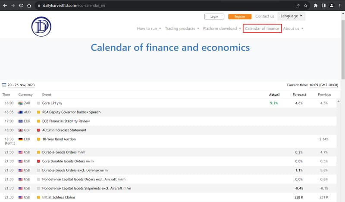Reload the page with refresh icon

(x=21, y=6)
